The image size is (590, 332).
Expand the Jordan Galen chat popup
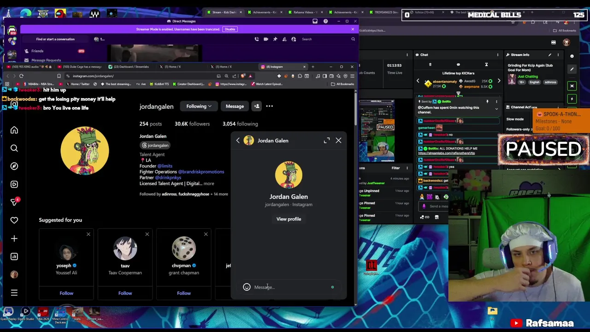327,140
